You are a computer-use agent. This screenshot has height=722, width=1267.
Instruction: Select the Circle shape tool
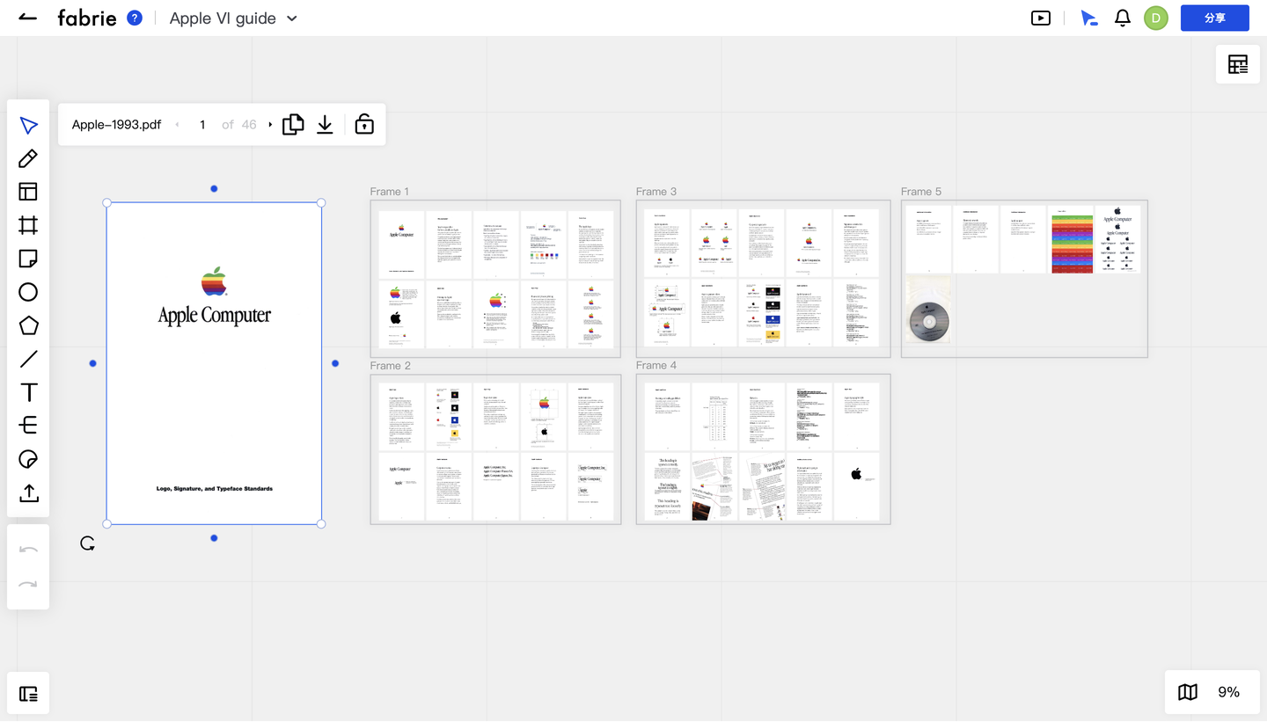[28, 292]
